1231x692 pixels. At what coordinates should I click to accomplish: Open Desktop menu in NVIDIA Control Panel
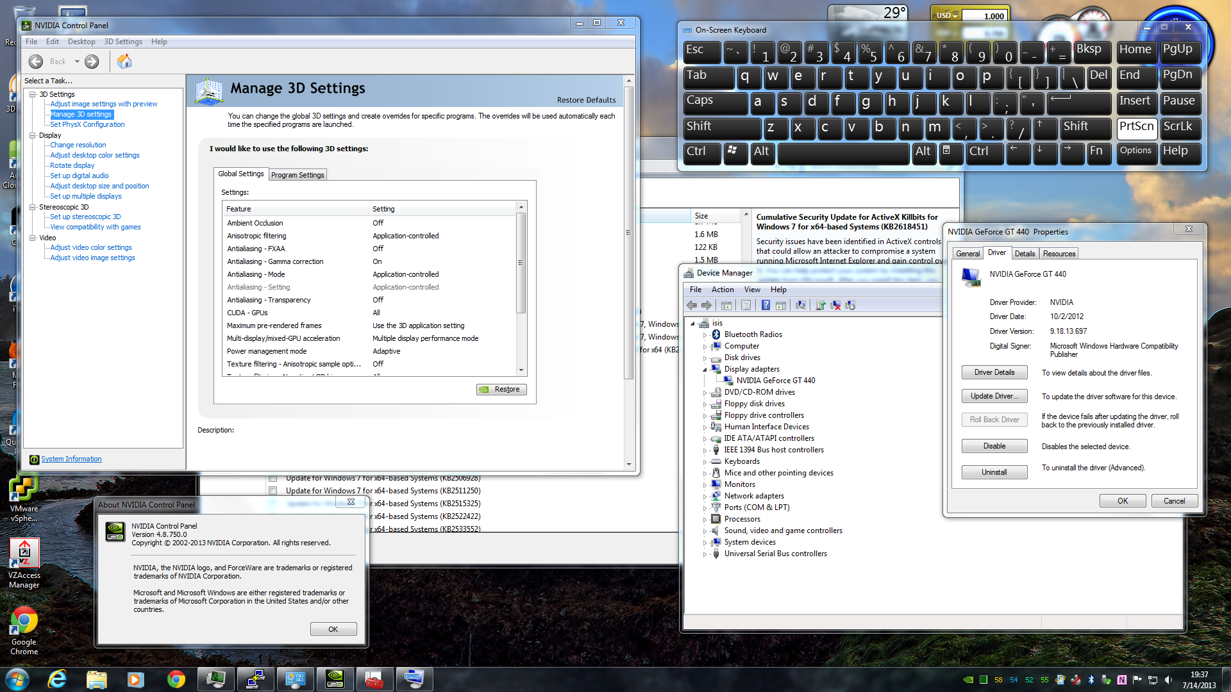[x=81, y=42]
